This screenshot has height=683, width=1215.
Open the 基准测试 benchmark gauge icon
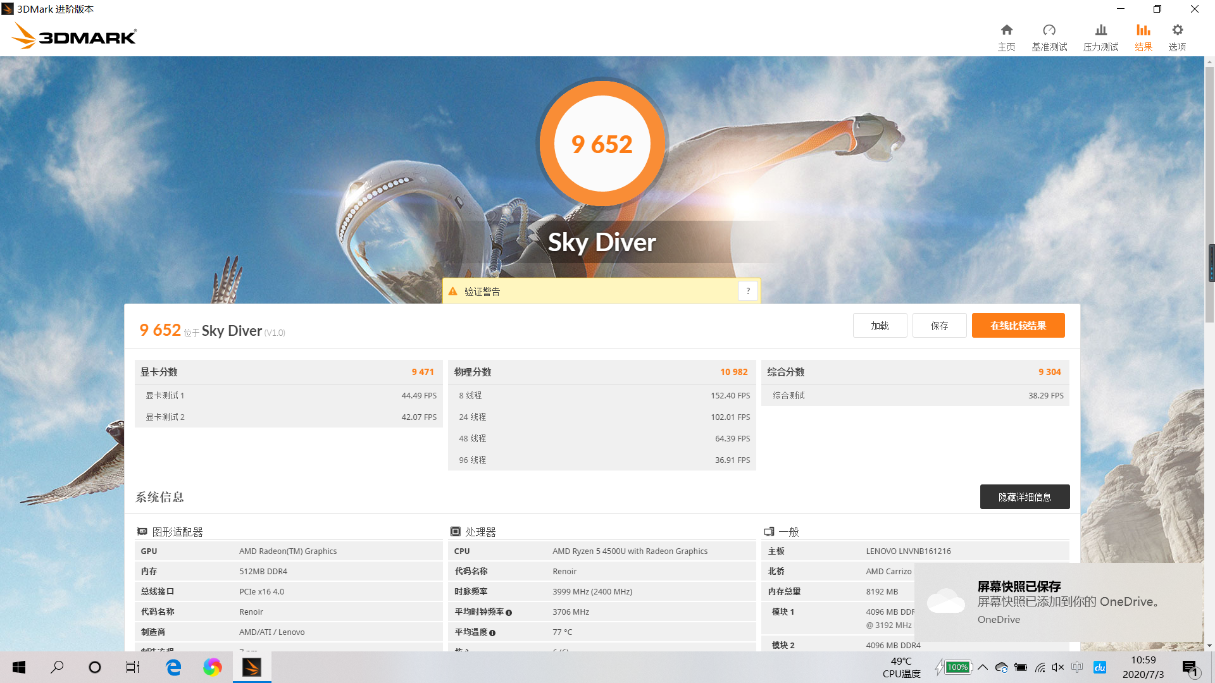point(1049,30)
